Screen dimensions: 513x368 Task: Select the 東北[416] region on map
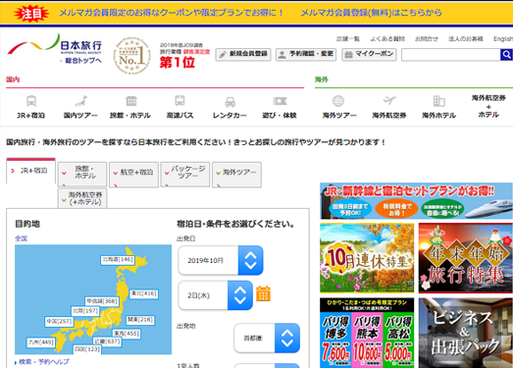point(144,293)
